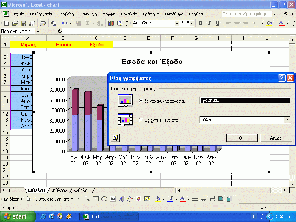Click the OK button in the dialog
The height and width of the screenshot is (222, 296).
(x=242, y=138)
